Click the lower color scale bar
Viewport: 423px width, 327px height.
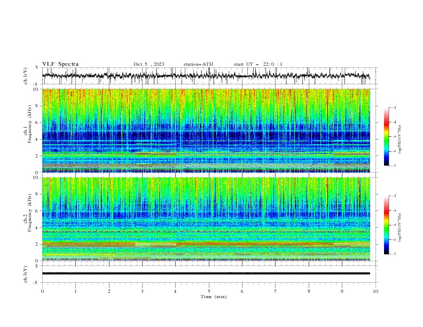click(386, 225)
